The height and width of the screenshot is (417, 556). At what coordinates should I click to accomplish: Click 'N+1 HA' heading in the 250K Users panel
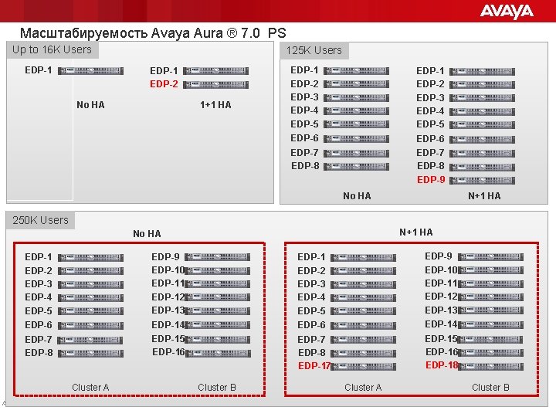click(x=416, y=232)
